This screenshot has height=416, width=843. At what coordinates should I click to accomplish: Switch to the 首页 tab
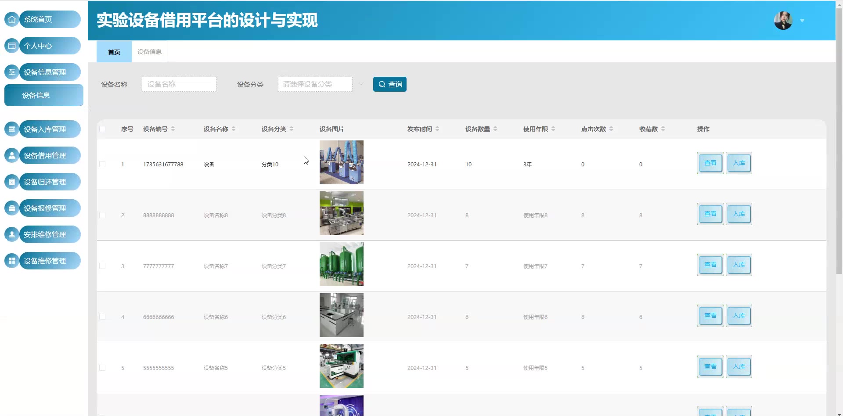pyautogui.click(x=114, y=52)
